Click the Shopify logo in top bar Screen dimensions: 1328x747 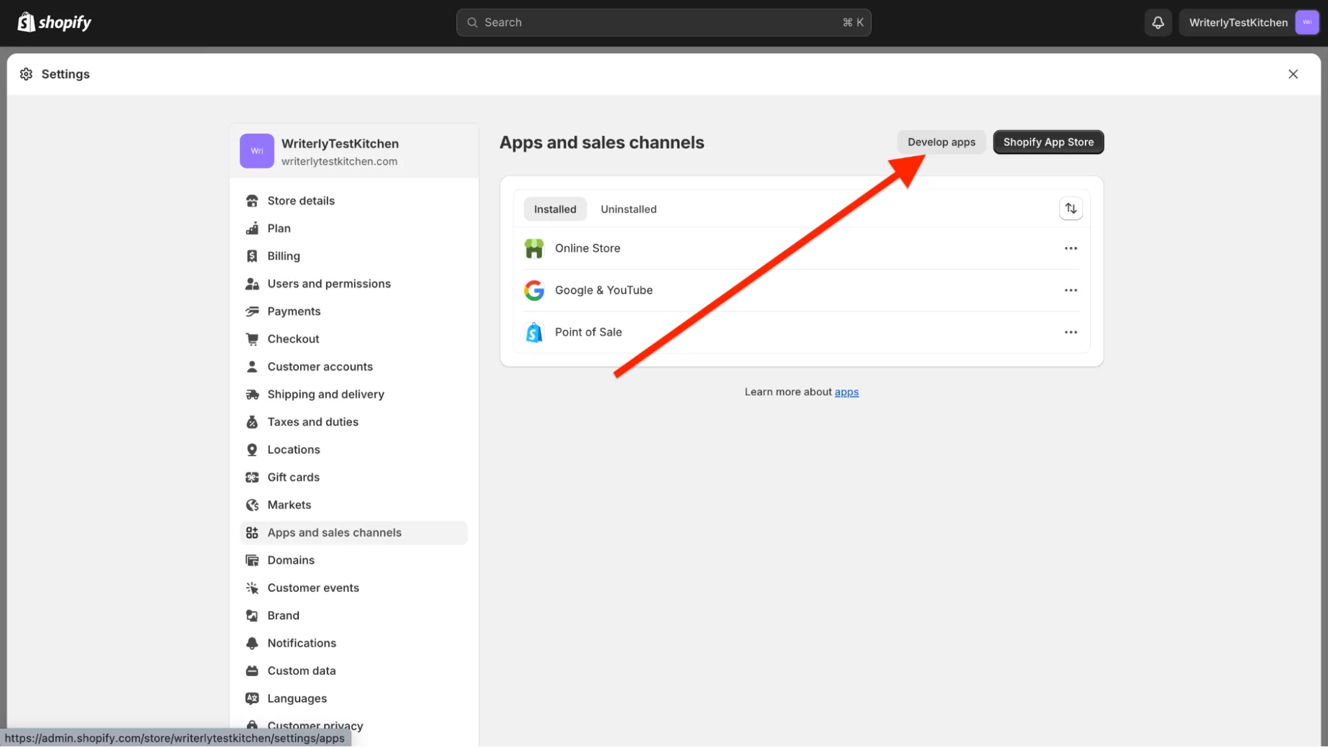point(54,23)
